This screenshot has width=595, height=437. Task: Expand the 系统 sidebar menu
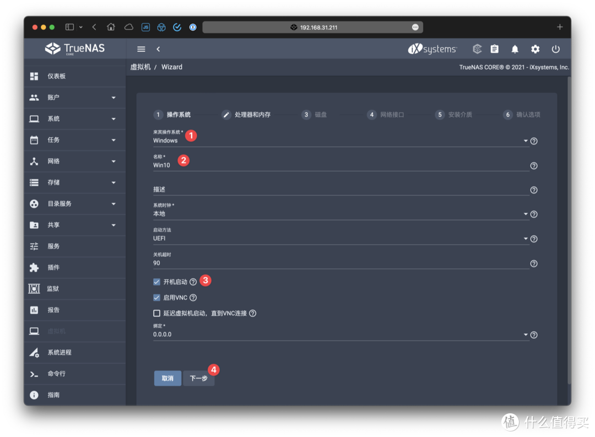(75, 119)
